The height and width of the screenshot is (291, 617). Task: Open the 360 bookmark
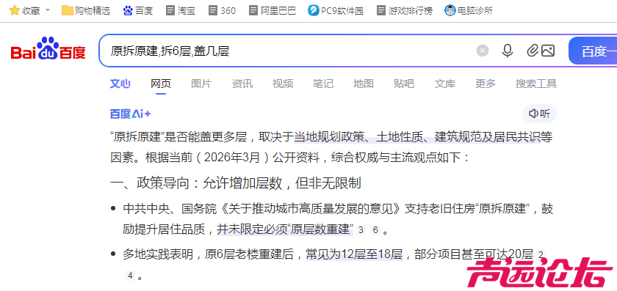point(223,10)
